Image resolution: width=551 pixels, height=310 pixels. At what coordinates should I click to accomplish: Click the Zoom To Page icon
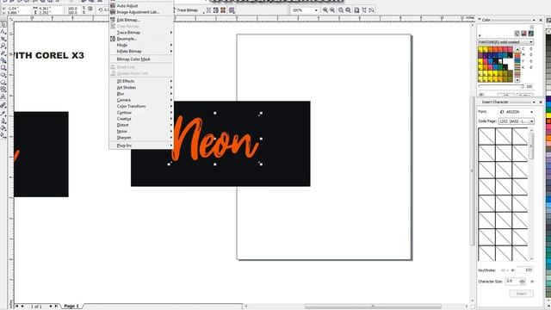coord(356,10)
